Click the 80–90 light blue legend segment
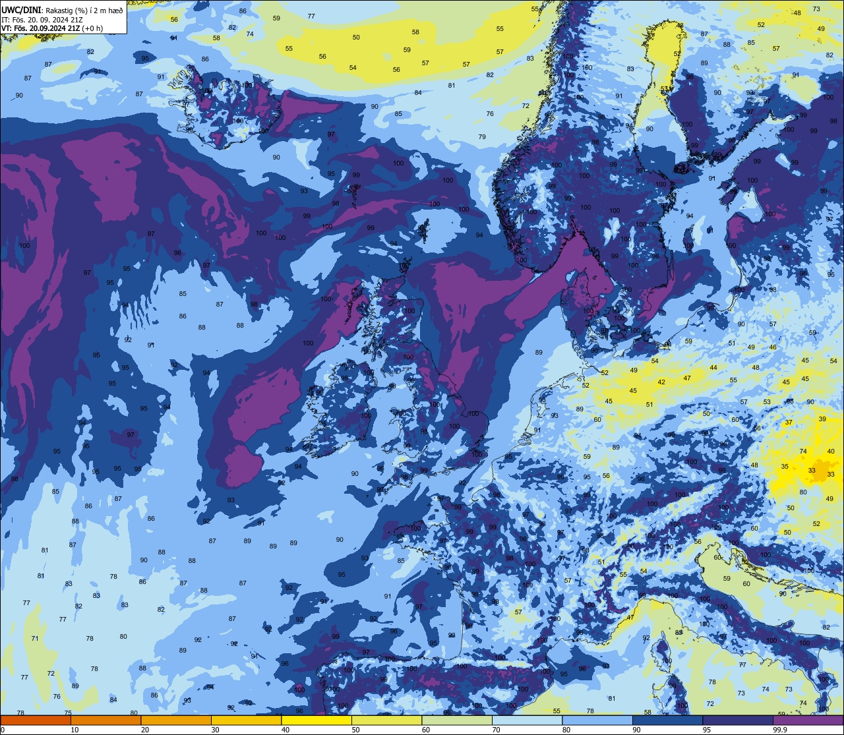 pyautogui.click(x=597, y=720)
